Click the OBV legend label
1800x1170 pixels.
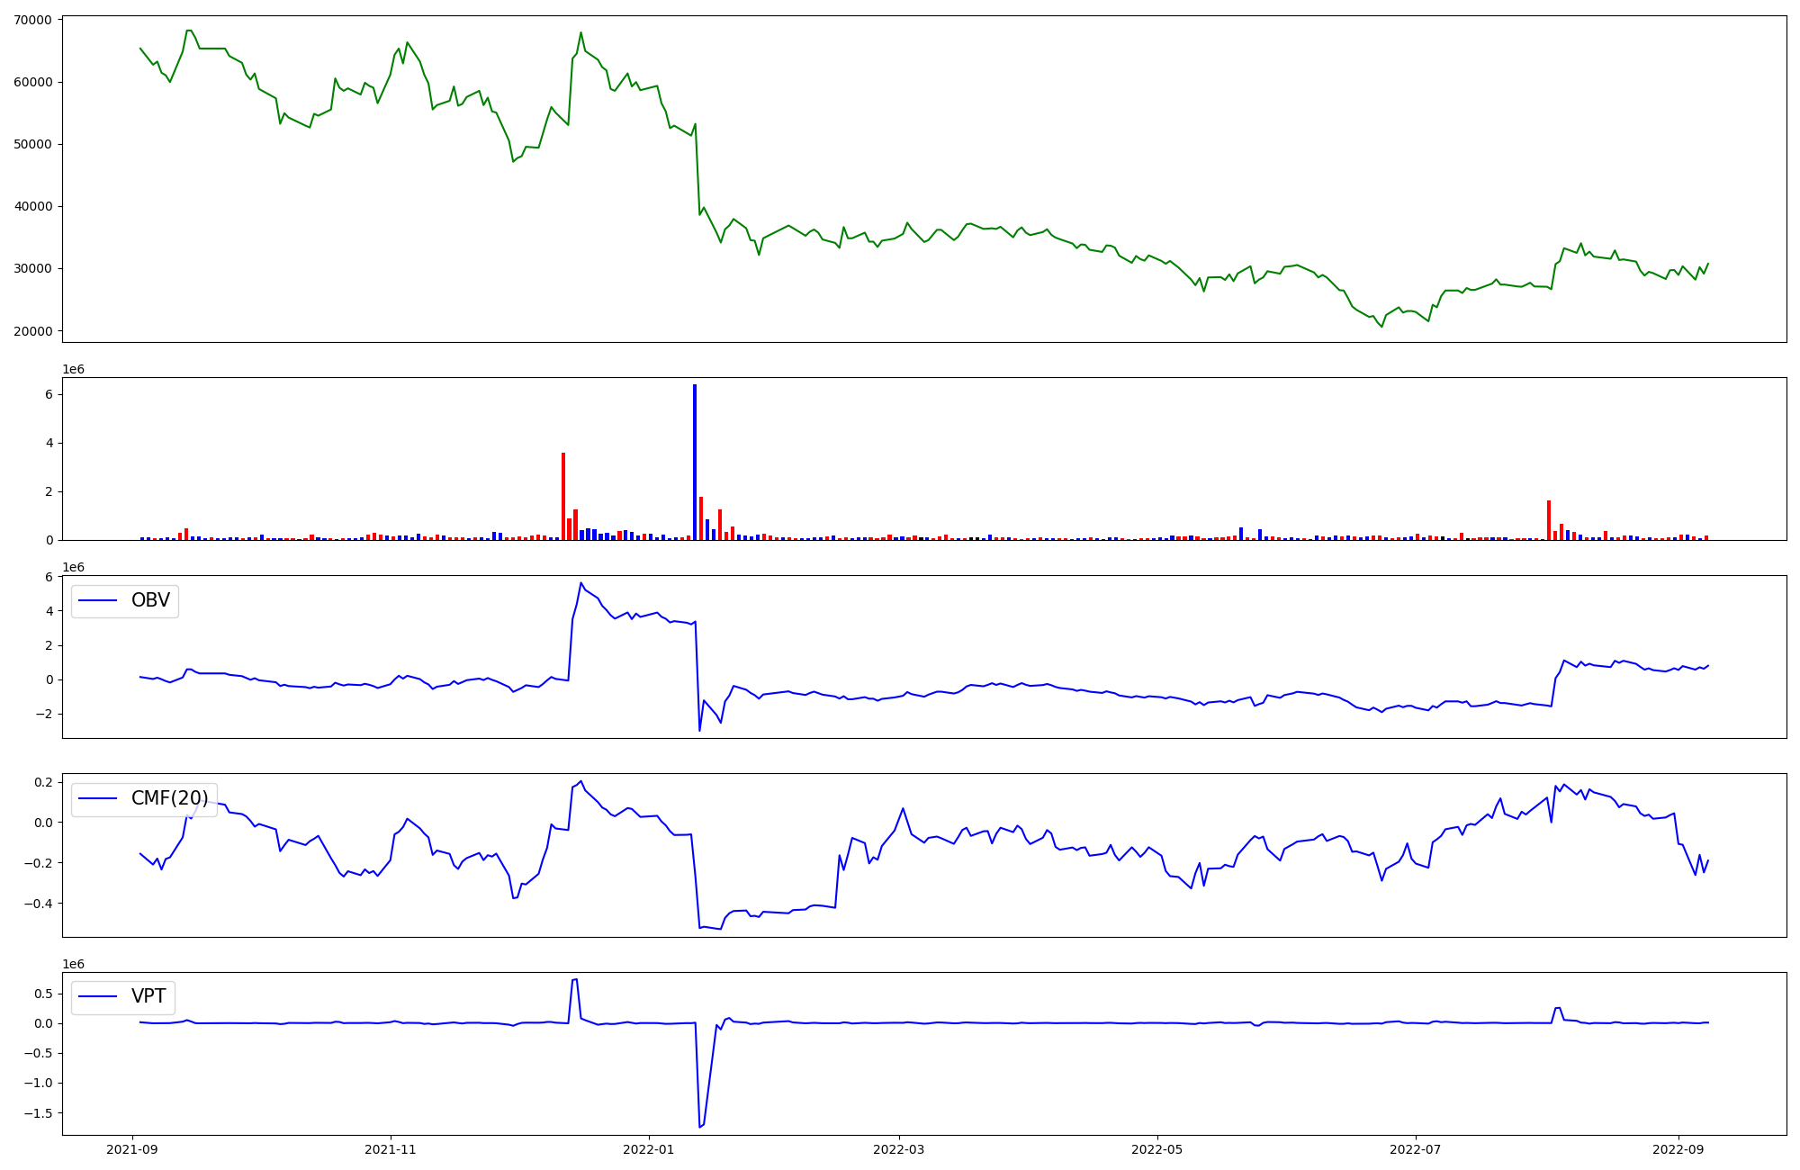(x=150, y=600)
